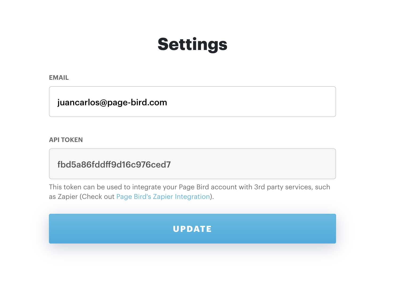Click the UPDATE label text on the button
The width and height of the screenshot is (402, 284).
click(192, 229)
